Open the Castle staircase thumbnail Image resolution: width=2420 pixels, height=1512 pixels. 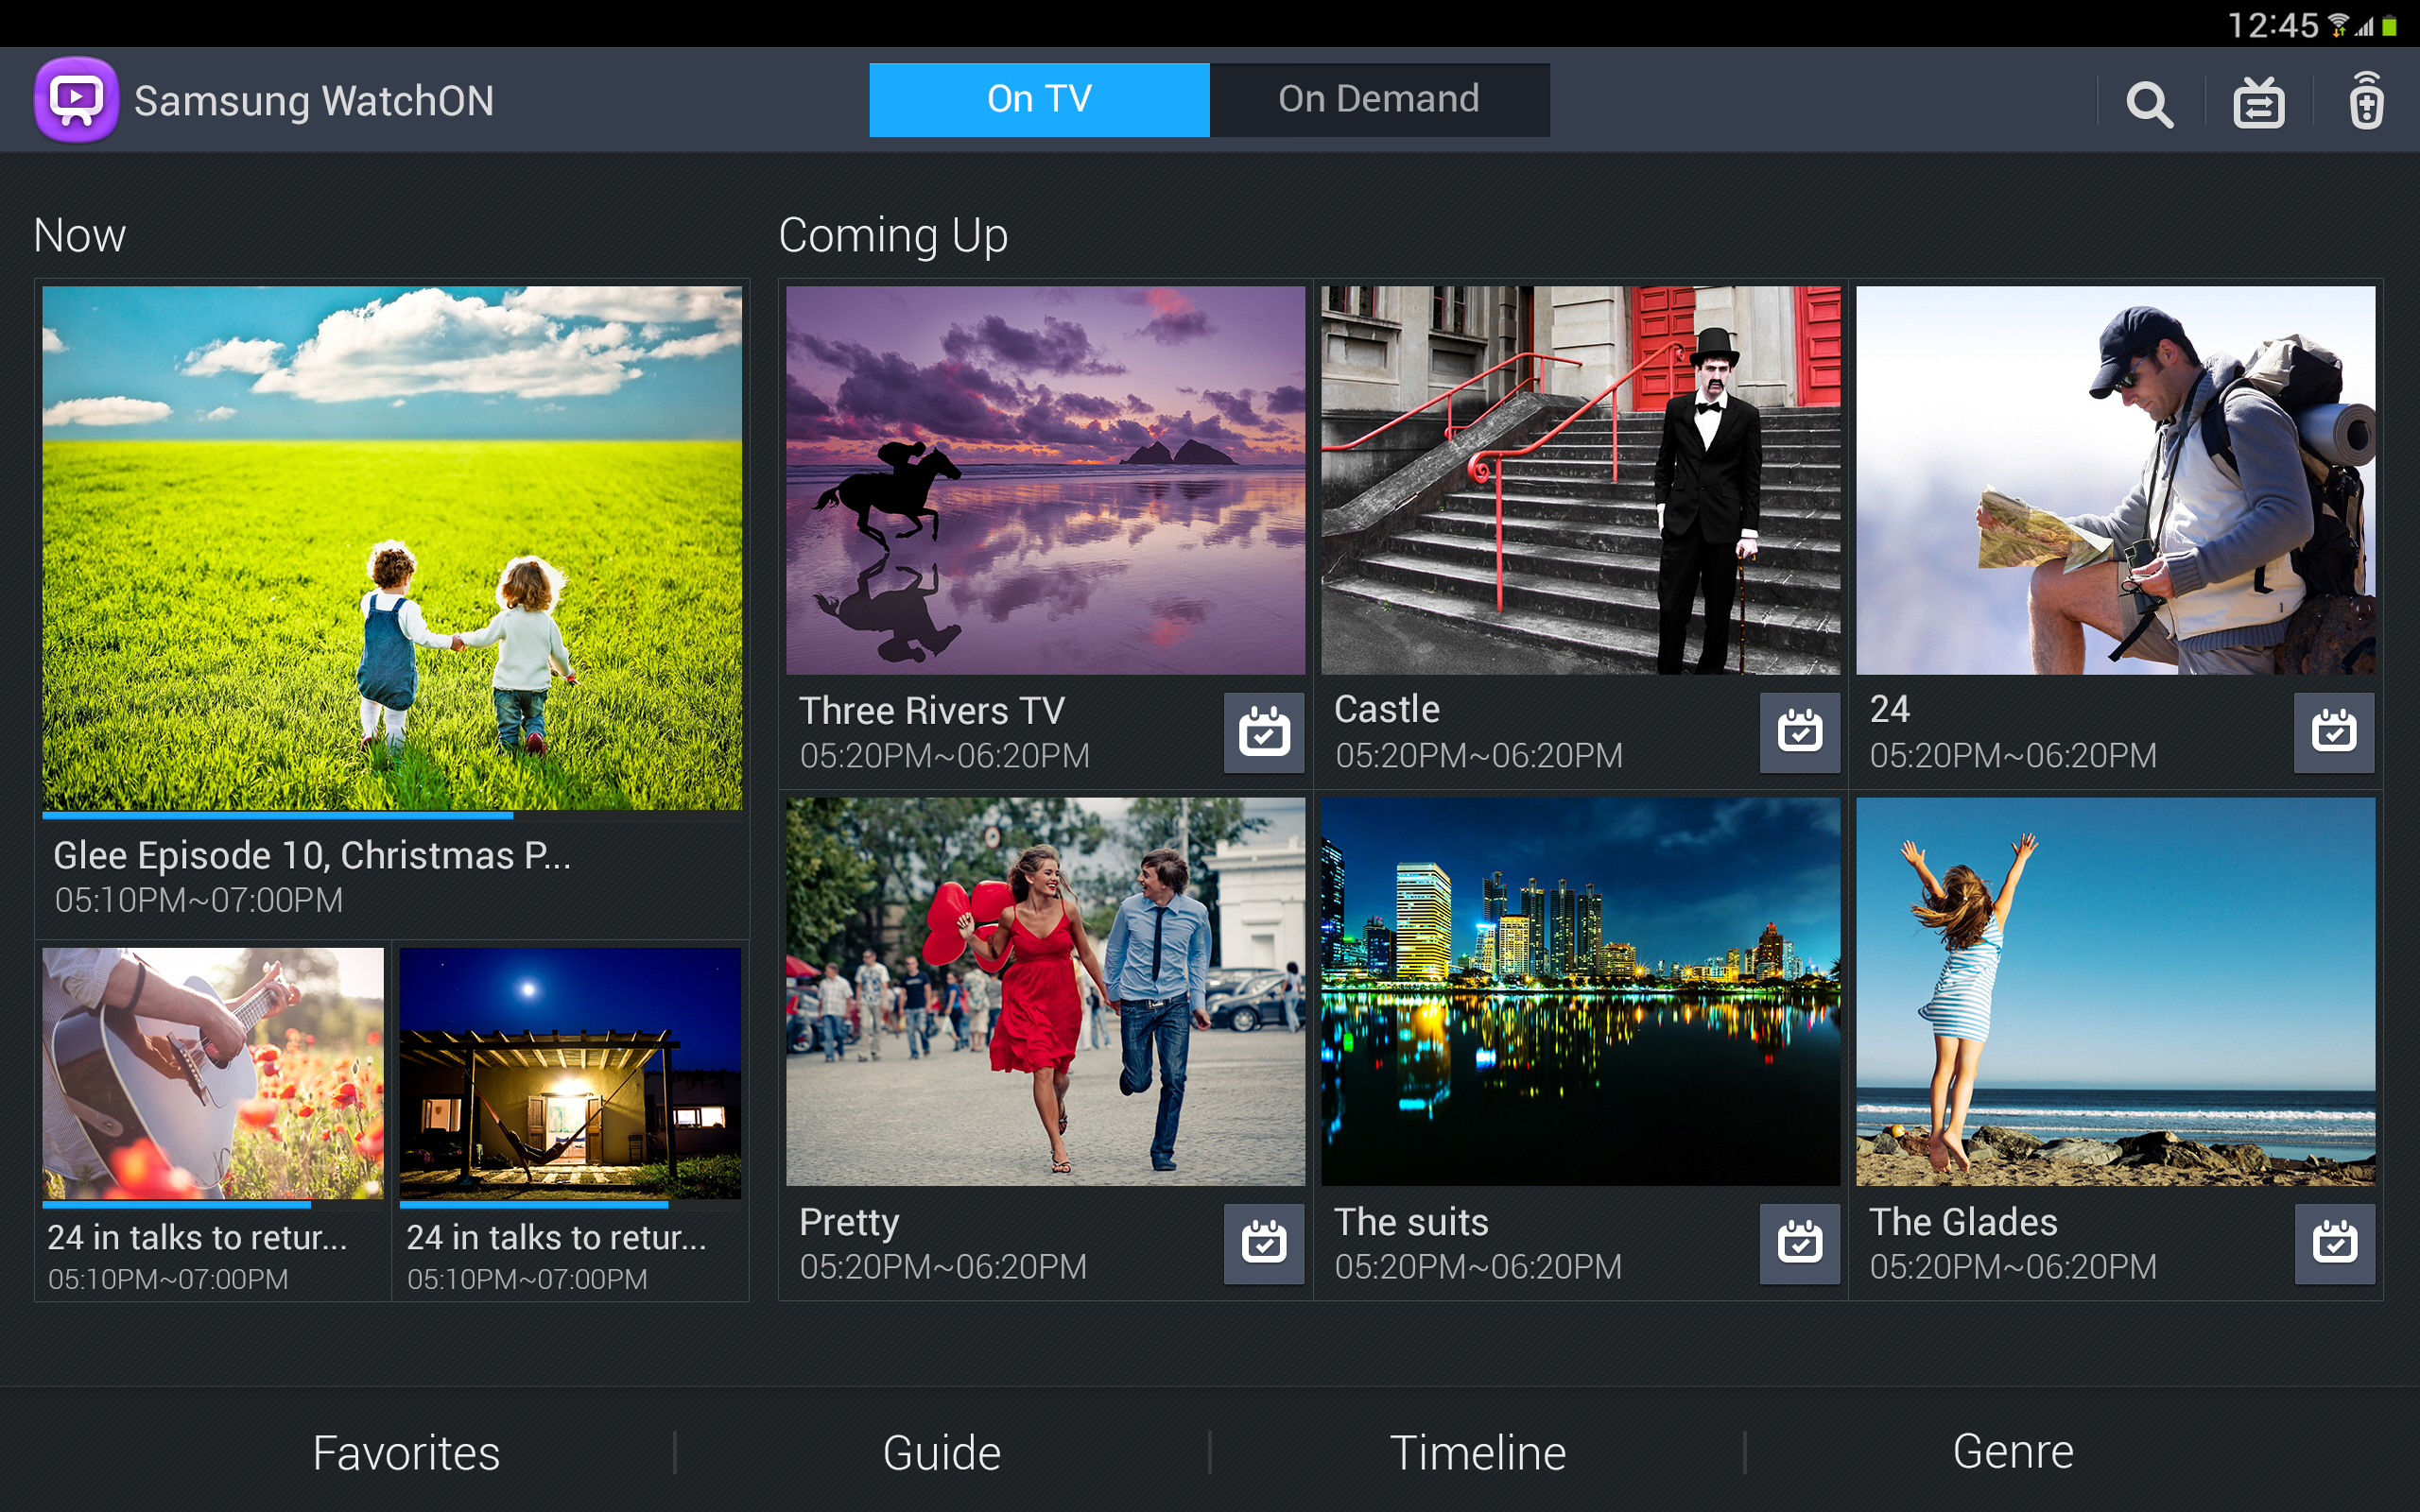(1580, 480)
